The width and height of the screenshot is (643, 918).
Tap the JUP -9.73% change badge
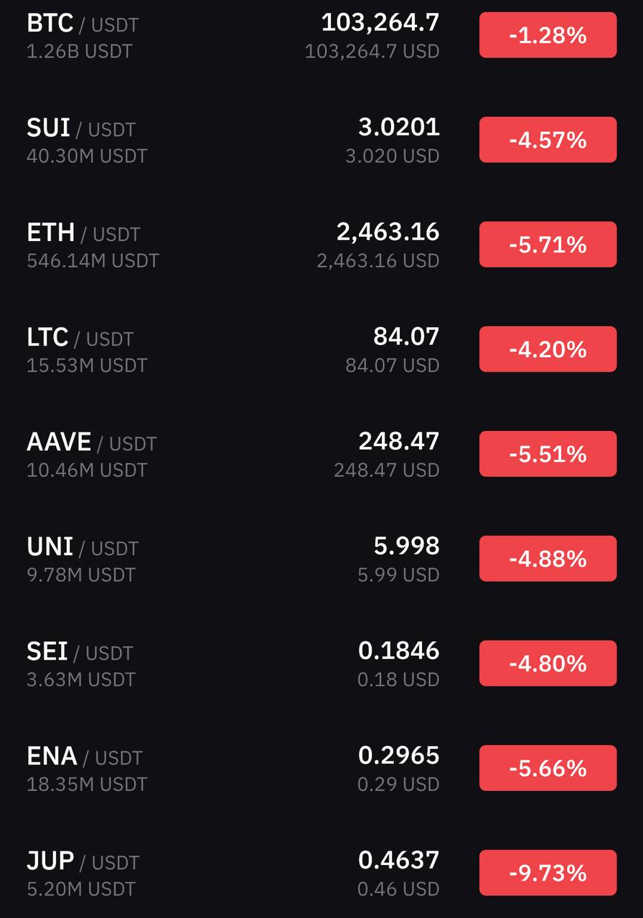click(x=548, y=873)
